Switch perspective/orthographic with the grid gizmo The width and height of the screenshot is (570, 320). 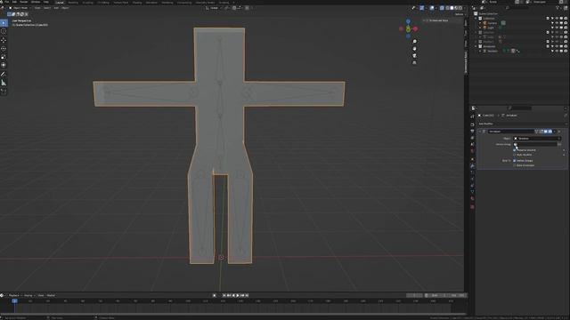414,62
